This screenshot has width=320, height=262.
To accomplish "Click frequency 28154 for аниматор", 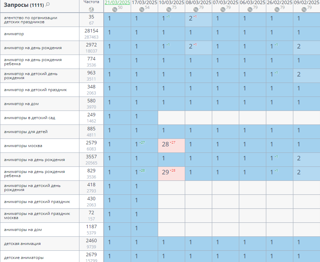I will [91, 31].
